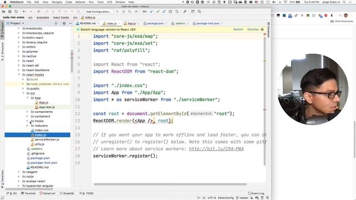Click the red error indicator above scrollbar
Screen dimensions: 356x200
[265, 34]
